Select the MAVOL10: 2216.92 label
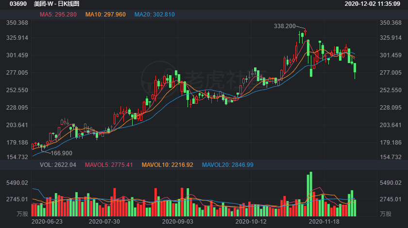 (x=167, y=165)
